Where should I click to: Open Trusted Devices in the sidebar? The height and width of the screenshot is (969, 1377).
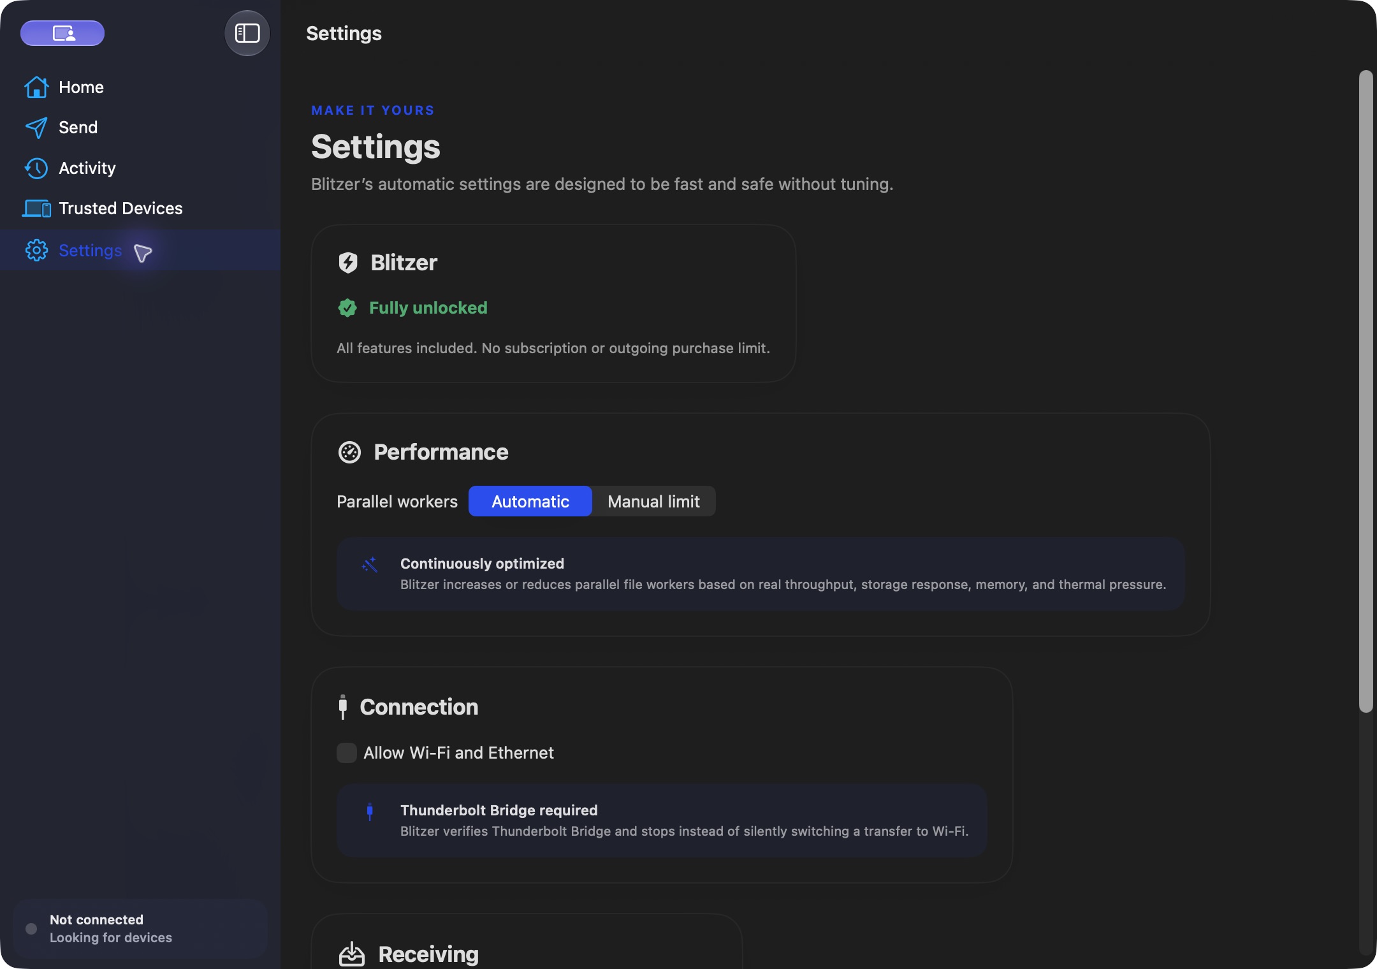coord(140,208)
